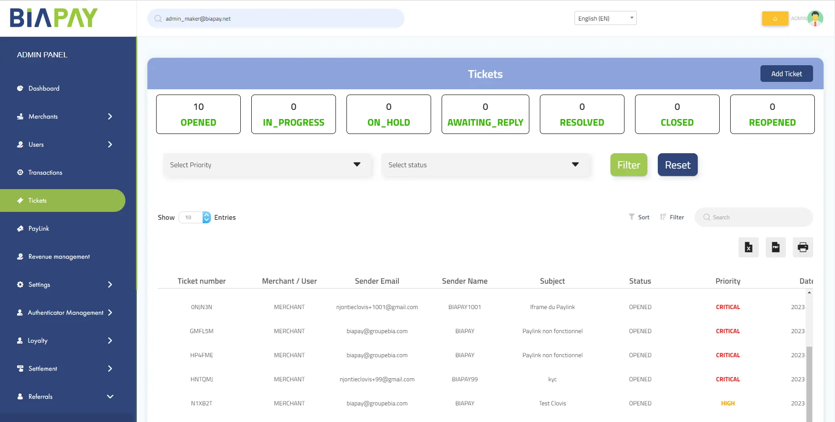Open the yellow notification bell
This screenshot has width=835, height=422.
pos(775,18)
